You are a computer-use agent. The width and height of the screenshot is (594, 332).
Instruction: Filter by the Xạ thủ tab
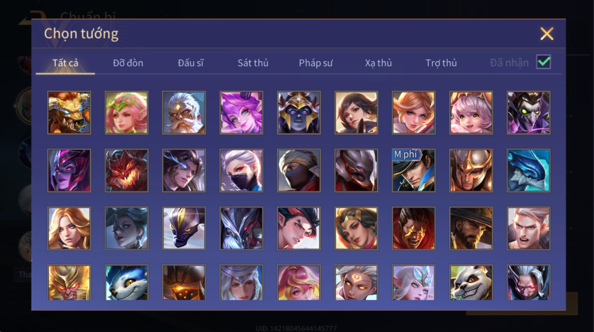point(378,63)
